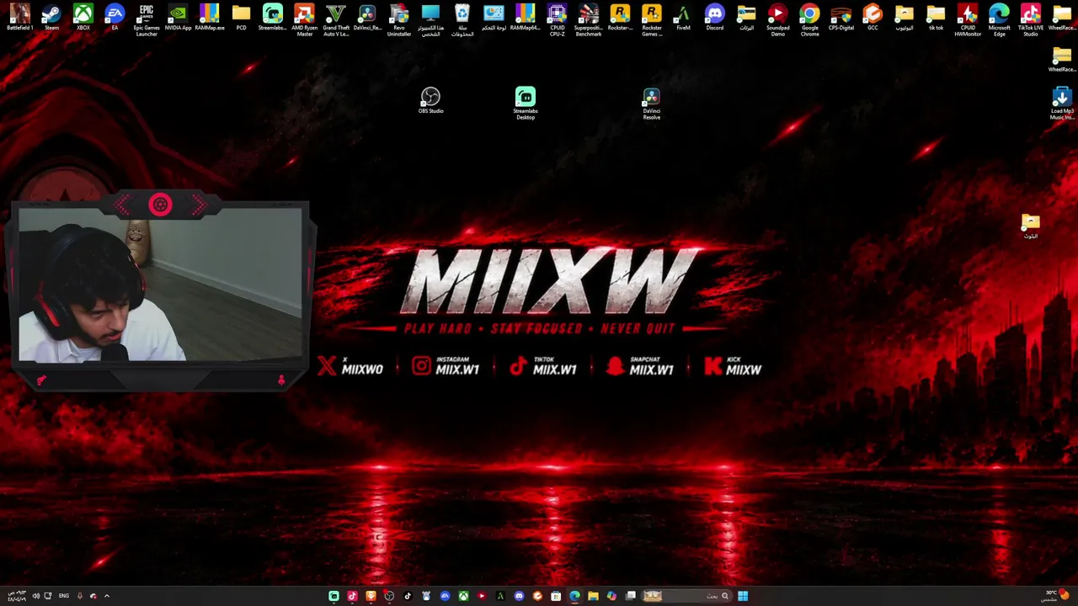
Task: Show hidden system tray icons
Action: coord(107,596)
